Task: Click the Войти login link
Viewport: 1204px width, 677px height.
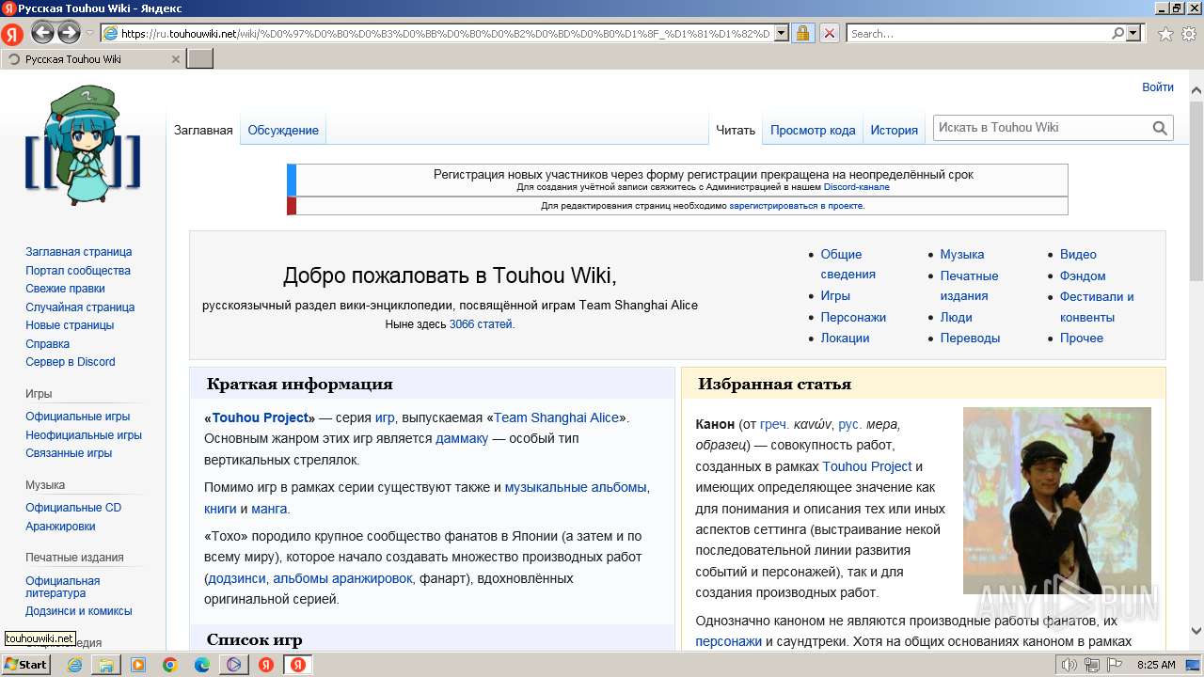Action: coord(1158,87)
